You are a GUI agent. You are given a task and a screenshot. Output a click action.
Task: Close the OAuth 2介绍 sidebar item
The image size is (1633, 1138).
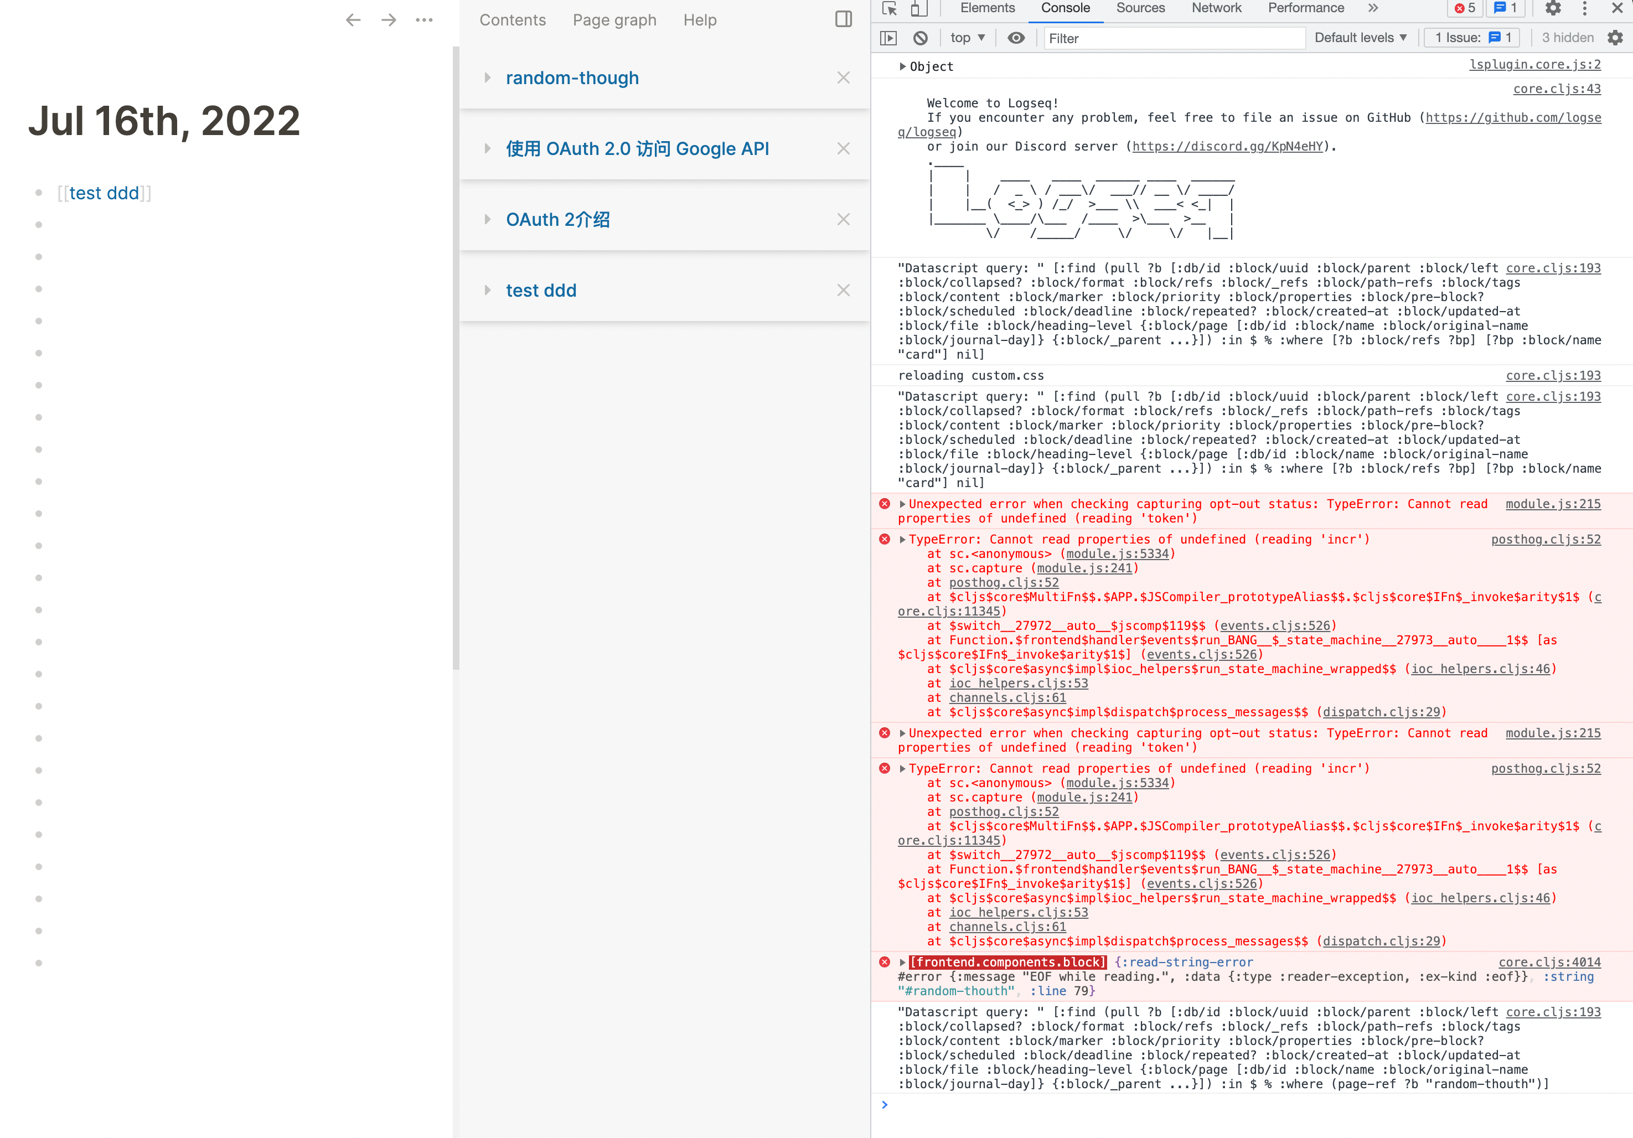coord(844,219)
